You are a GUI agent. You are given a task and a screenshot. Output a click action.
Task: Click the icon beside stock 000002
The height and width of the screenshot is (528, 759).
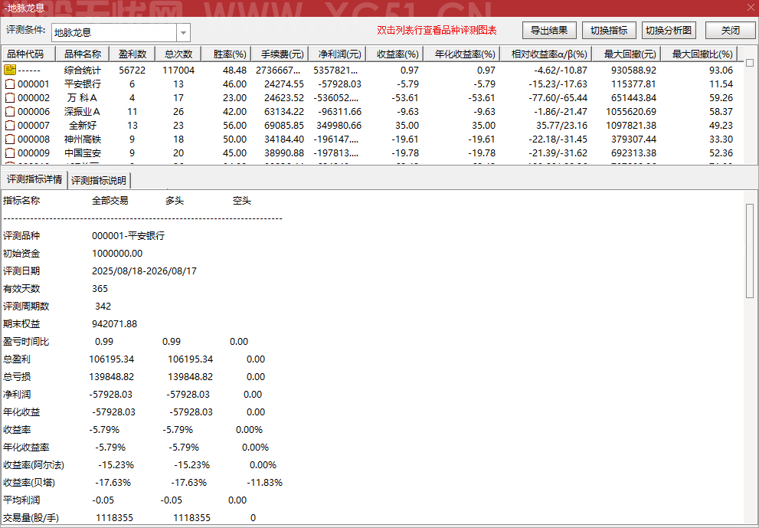click(10, 98)
